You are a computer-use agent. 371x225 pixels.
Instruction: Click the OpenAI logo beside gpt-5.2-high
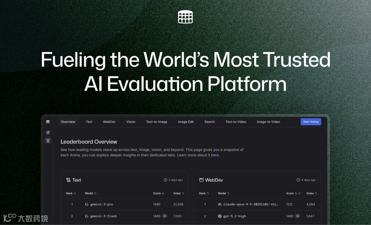click(x=220, y=216)
